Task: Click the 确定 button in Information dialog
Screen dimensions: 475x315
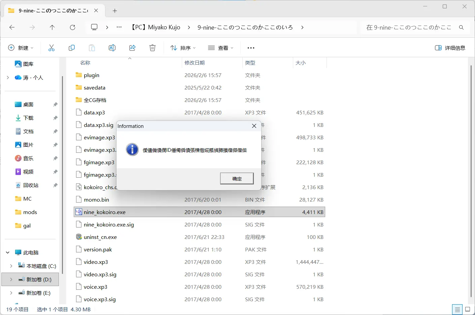Action: 237,178
